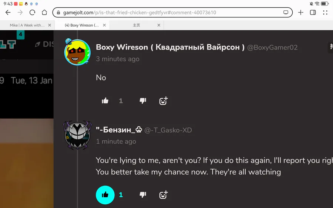Image resolution: width=333 pixels, height=208 pixels.
Task: Open a new tab with plus icon
Action: point(301,13)
